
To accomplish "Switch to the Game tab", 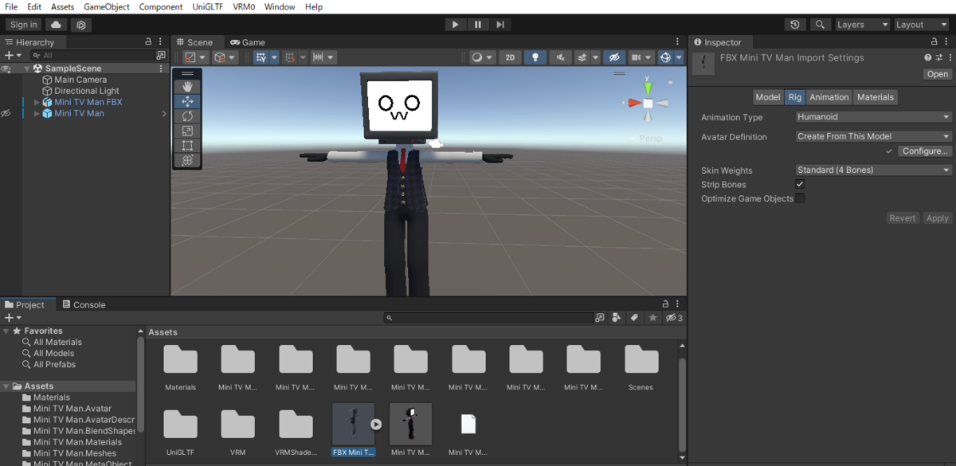I will click(248, 42).
